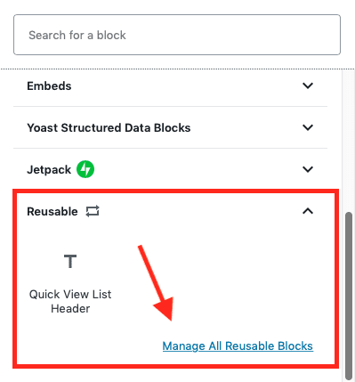Click the Jetpack green lightning icon
The width and height of the screenshot is (355, 382).
coord(85,169)
